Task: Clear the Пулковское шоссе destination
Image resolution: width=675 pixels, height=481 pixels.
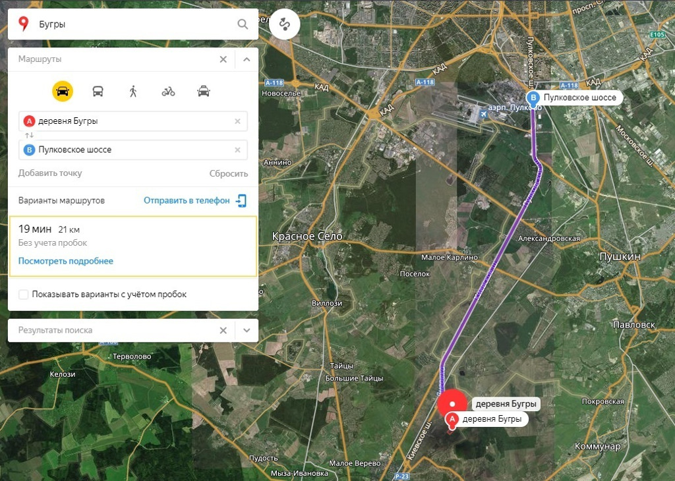Action: (237, 150)
